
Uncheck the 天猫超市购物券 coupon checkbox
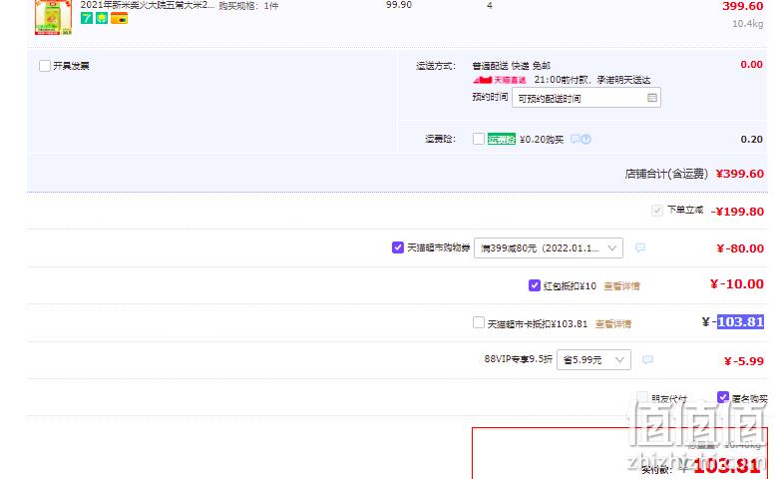click(x=397, y=247)
